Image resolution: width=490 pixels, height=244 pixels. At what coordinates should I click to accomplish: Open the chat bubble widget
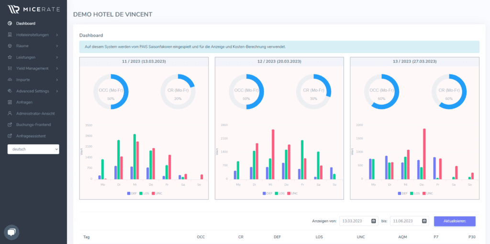12,232
